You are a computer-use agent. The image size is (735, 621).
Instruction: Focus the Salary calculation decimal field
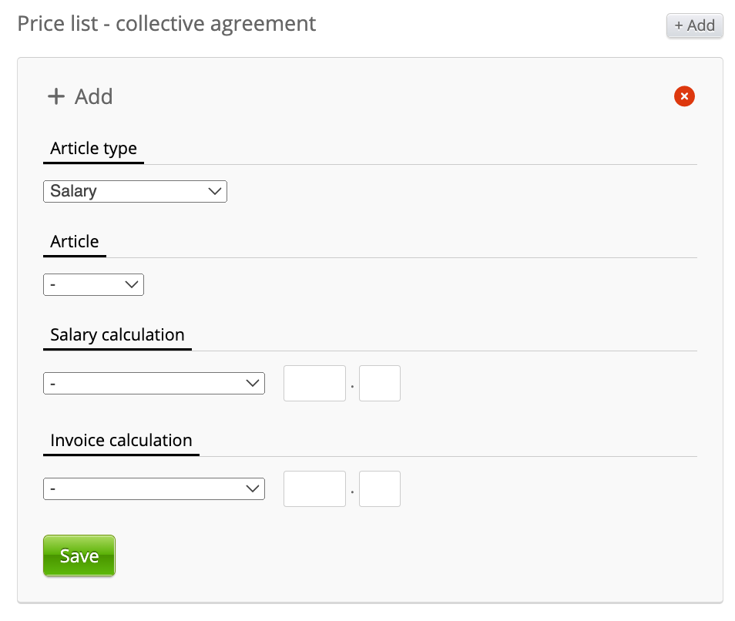pos(380,384)
